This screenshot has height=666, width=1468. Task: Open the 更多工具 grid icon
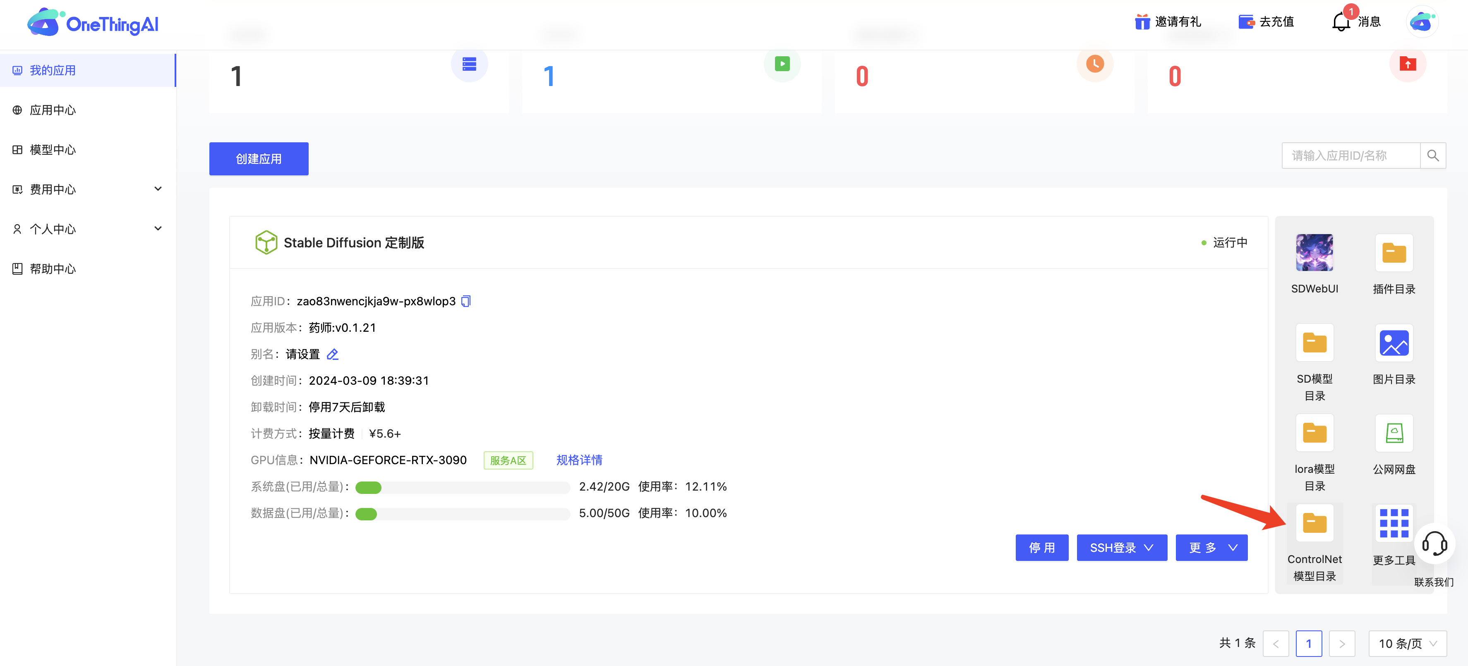[x=1394, y=523]
